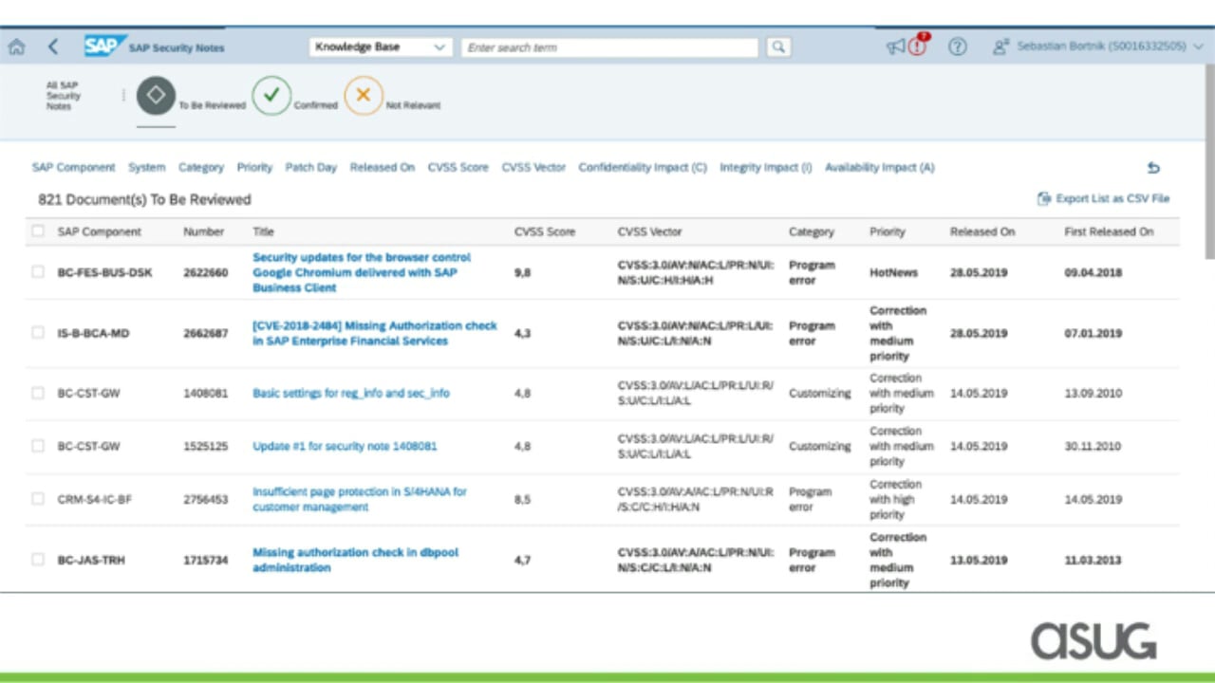Screen dimensions: 1215x683
Task: Open user profile Sebastian Bortnik menu
Action: (x=1098, y=46)
